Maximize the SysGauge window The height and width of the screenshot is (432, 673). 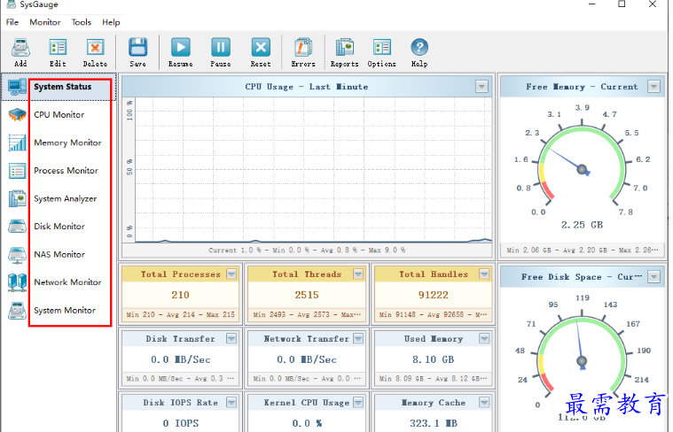[622, 4]
